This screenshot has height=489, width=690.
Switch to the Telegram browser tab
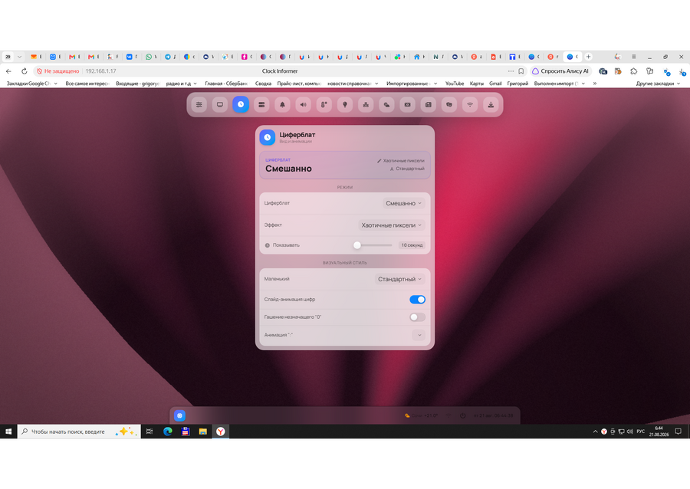click(170, 57)
